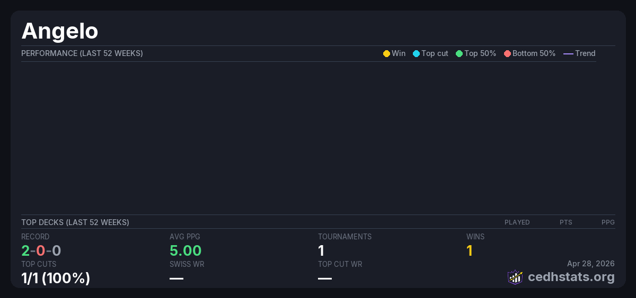Select the Bottom 50% legend label
The height and width of the screenshot is (298, 636).
534,53
